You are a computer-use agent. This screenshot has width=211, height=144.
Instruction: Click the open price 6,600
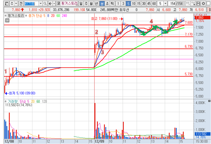166,10
